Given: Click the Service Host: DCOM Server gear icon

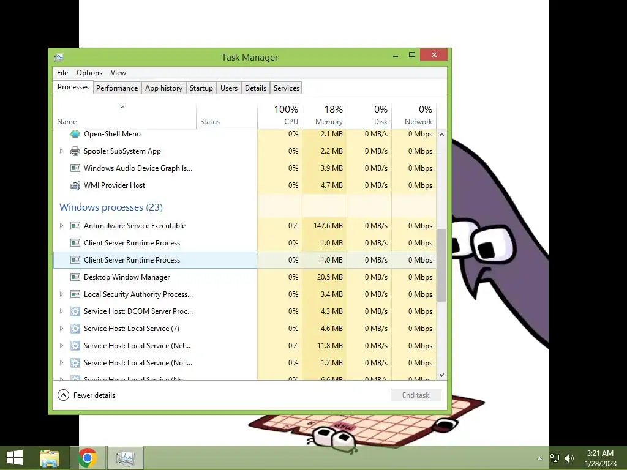Looking at the screenshot, I should 75,311.
